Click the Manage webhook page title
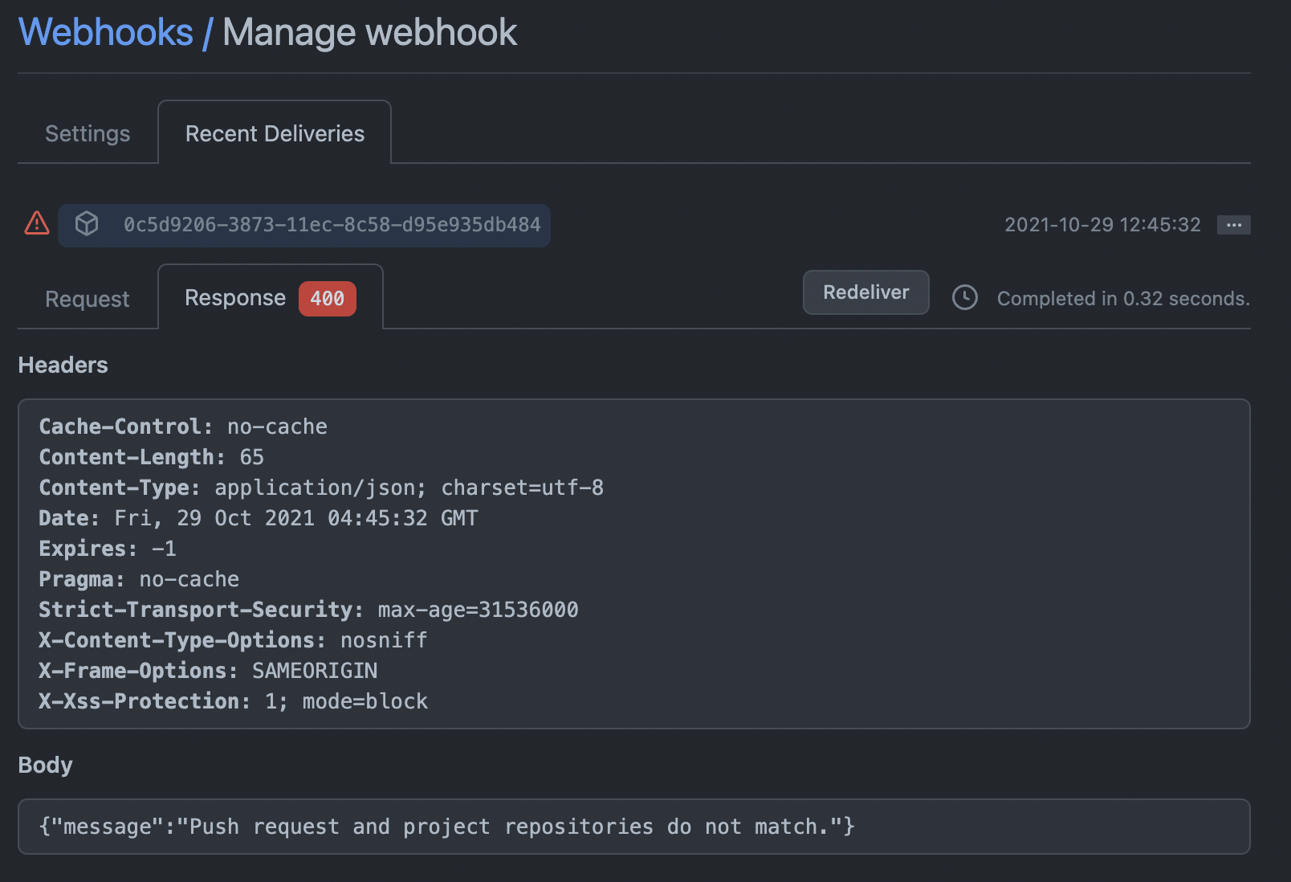 pos(369,32)
